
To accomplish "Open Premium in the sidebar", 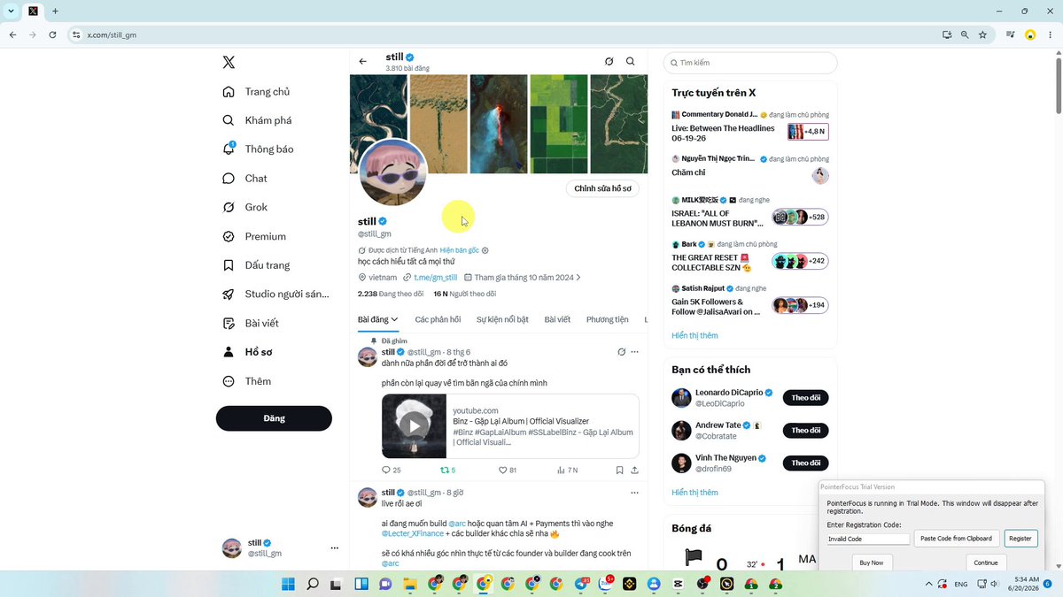I will [254, 236].
